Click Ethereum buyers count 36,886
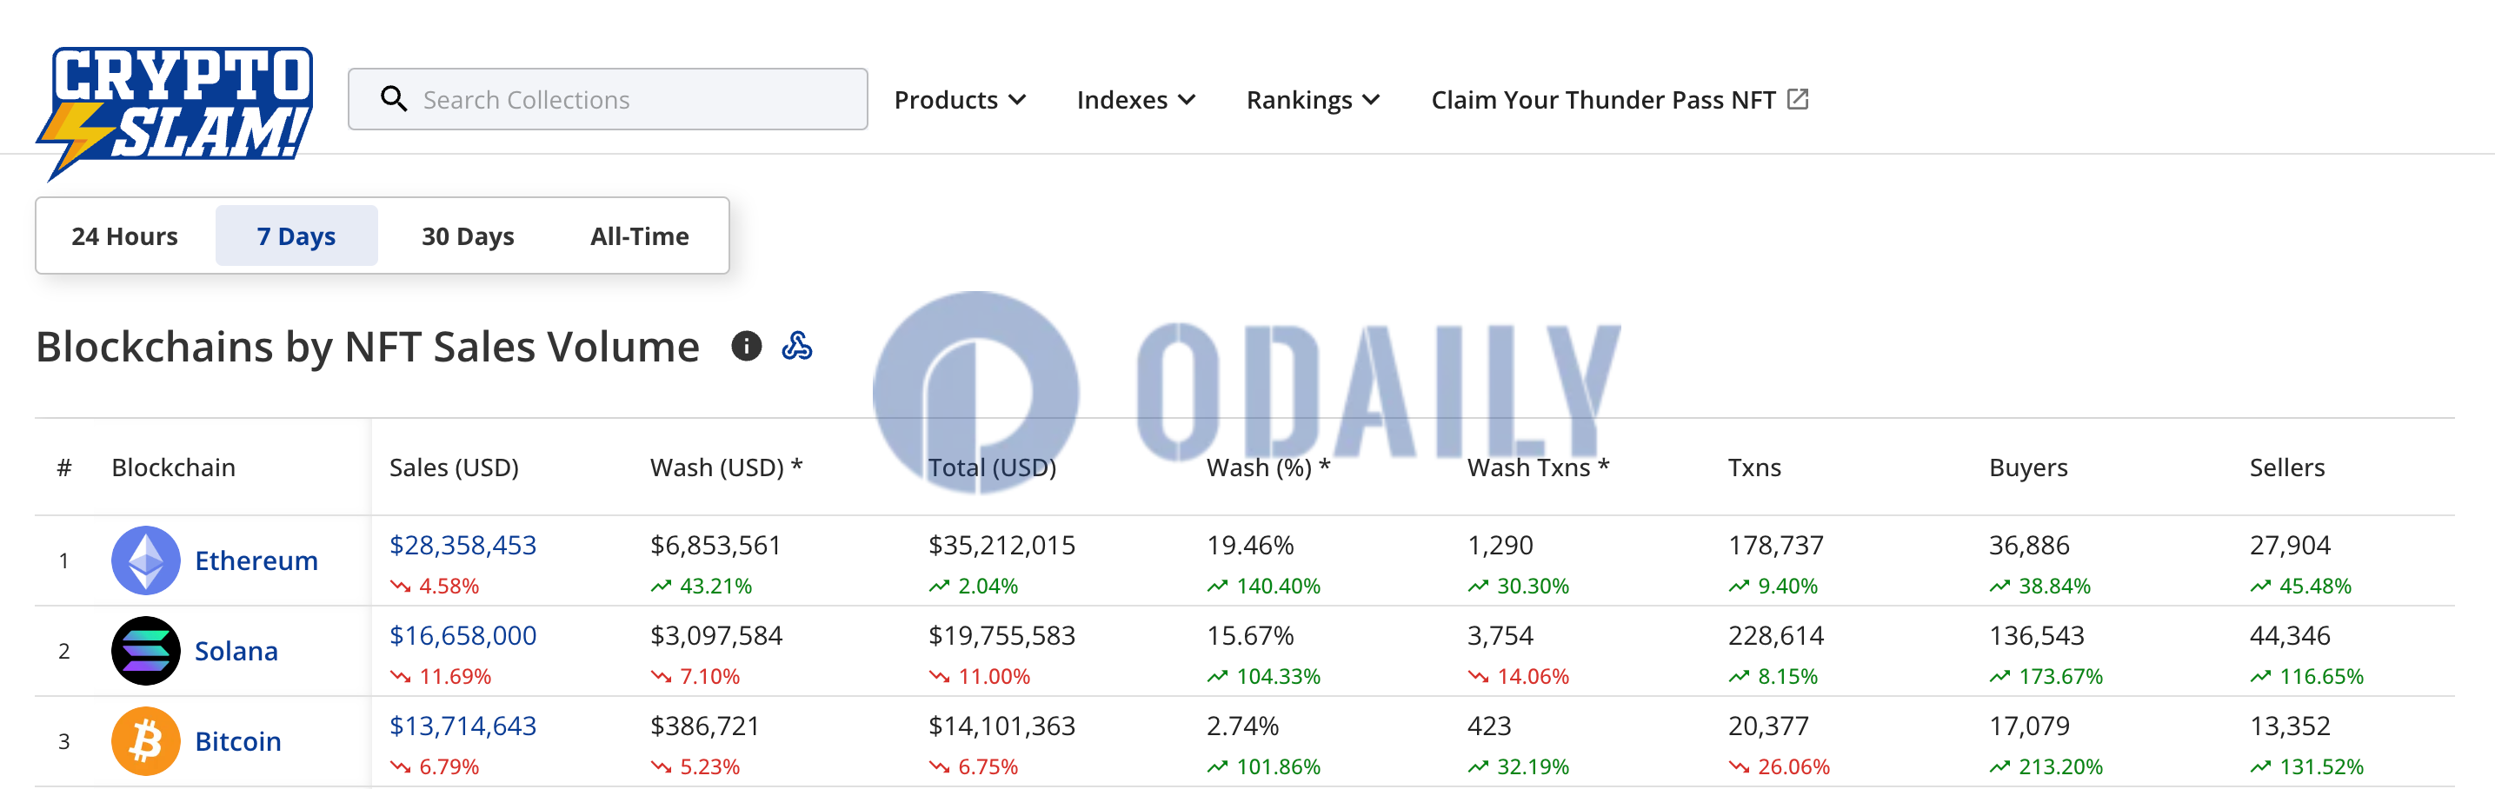 [2029, 545]
